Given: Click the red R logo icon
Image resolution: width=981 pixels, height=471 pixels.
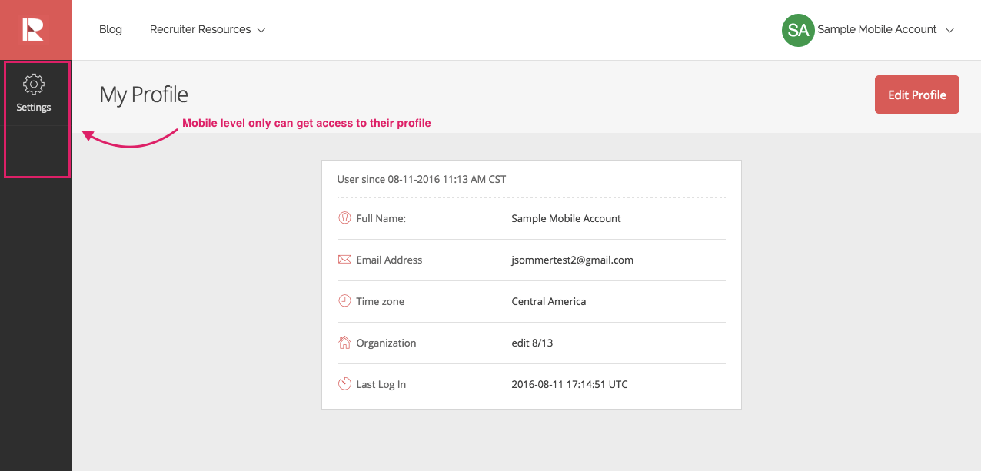Looking at the screenshot, I should (34, 30).
